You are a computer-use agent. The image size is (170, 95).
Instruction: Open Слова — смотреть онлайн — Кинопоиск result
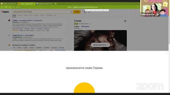[27, 20]
